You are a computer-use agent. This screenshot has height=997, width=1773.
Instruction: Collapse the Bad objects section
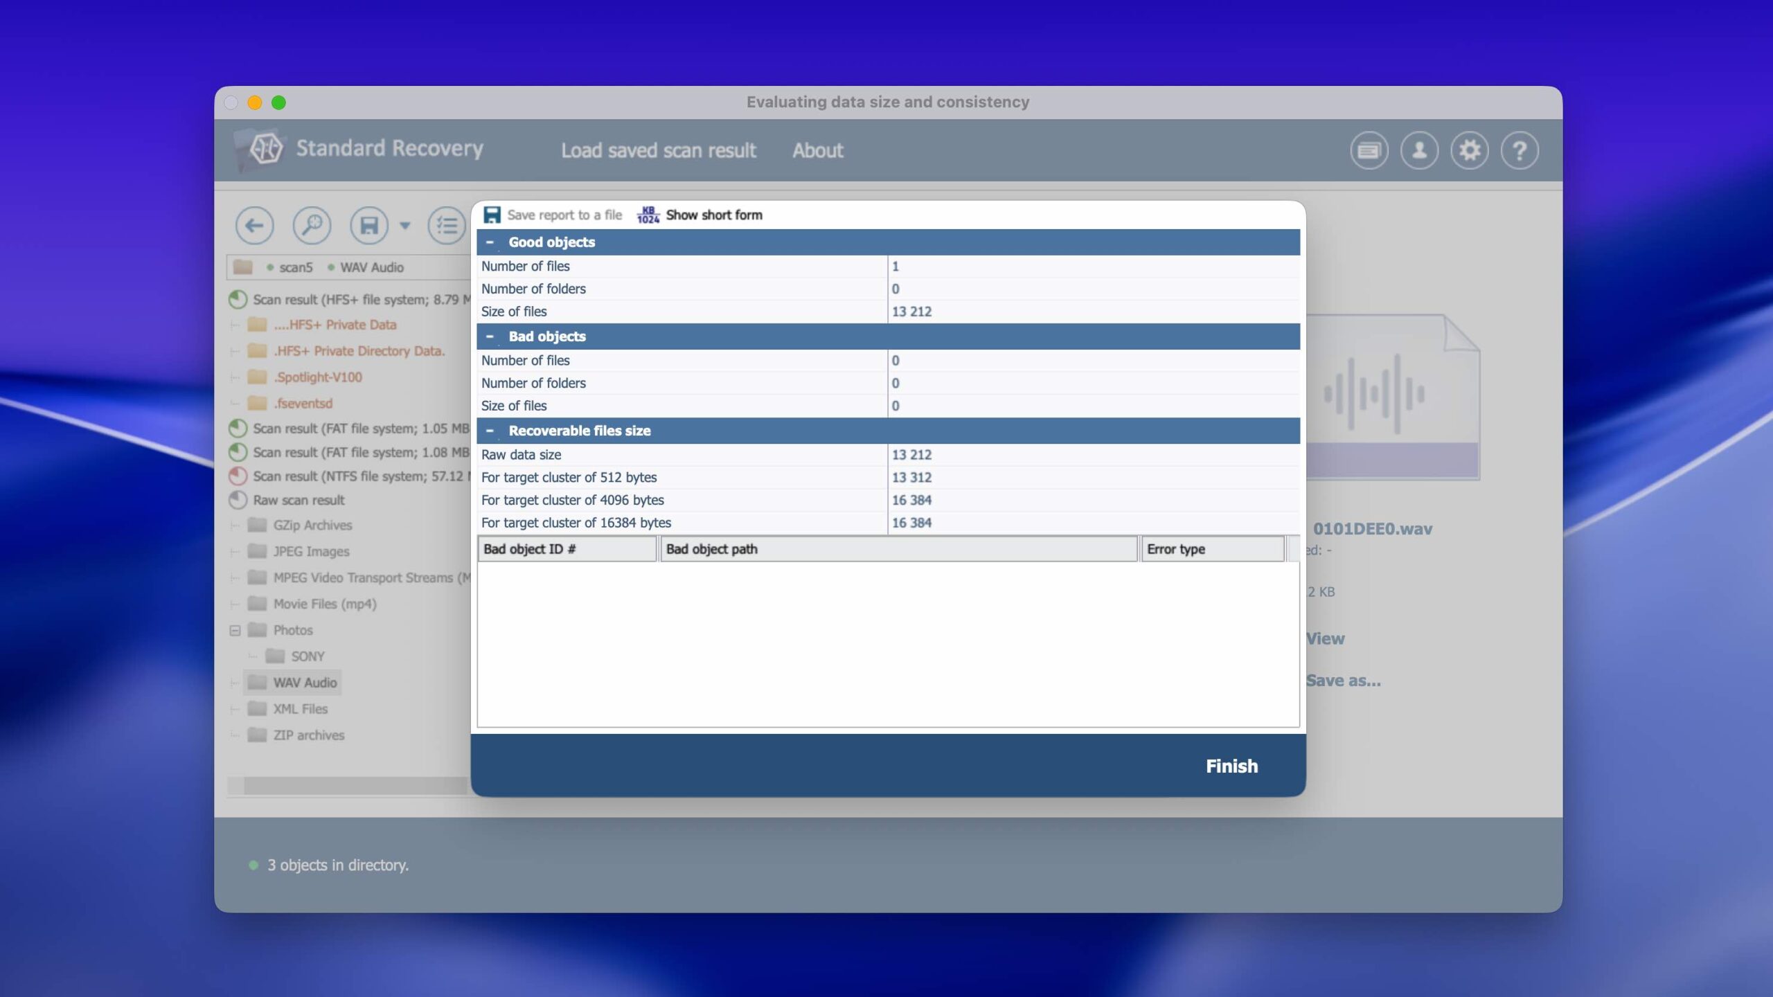[x=490, y=336]
